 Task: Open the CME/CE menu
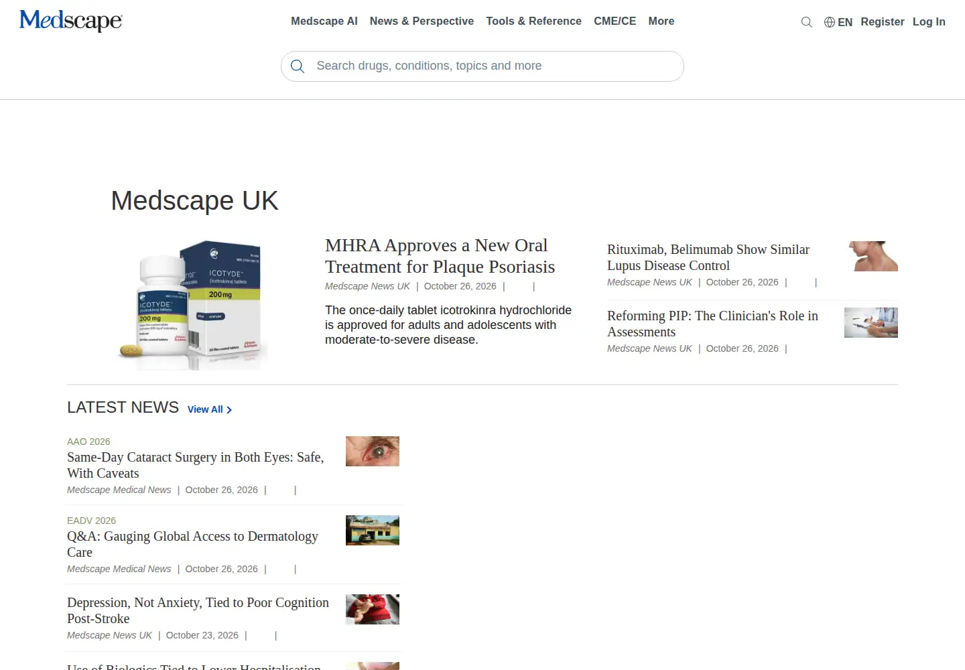[x=615, y=21]
